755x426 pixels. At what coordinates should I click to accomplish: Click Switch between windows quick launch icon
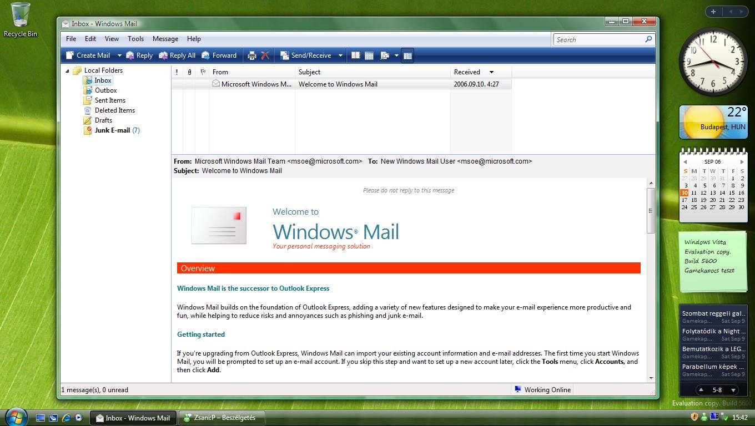pos(53,418)
